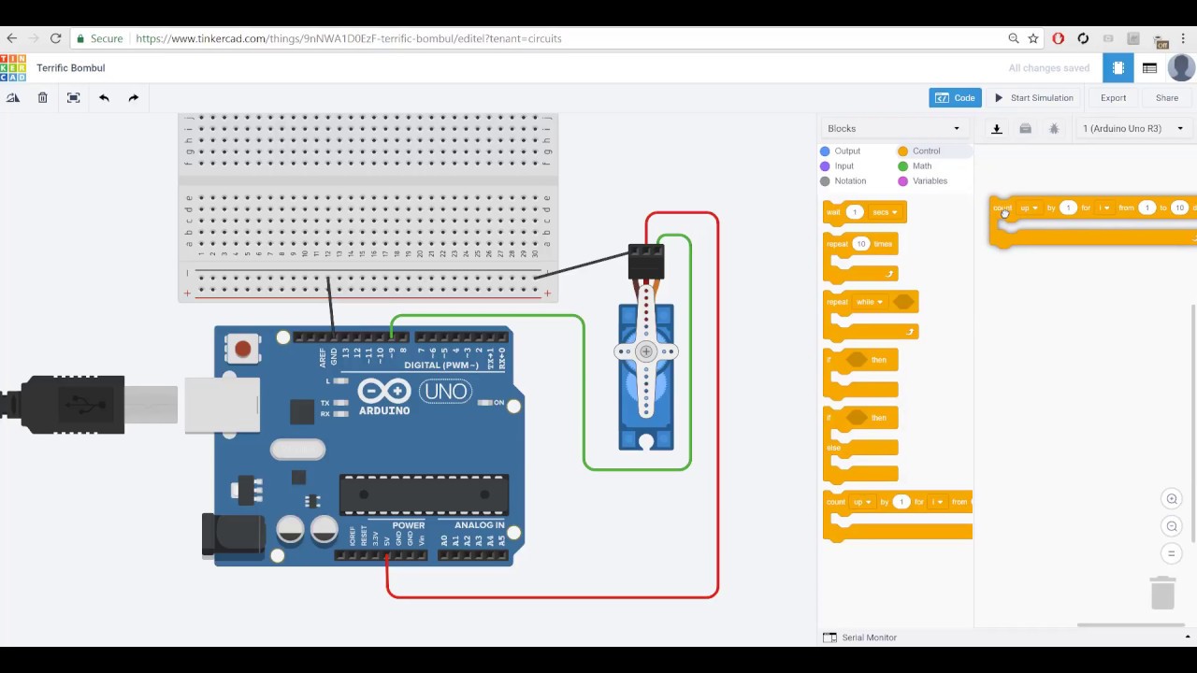Image resolution: width=1197 pixels, height=673 pixels.
Task: Open the secs dropdown in wait block
Action: coord(885,212)
